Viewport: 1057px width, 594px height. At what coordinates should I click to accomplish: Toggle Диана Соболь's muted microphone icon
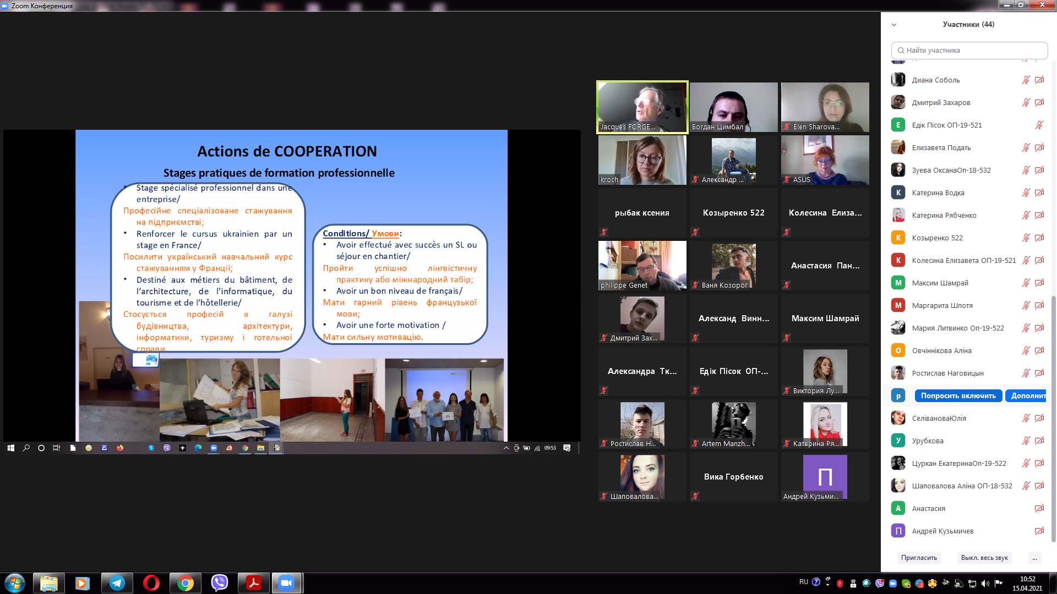click(x=1026, y=80)
